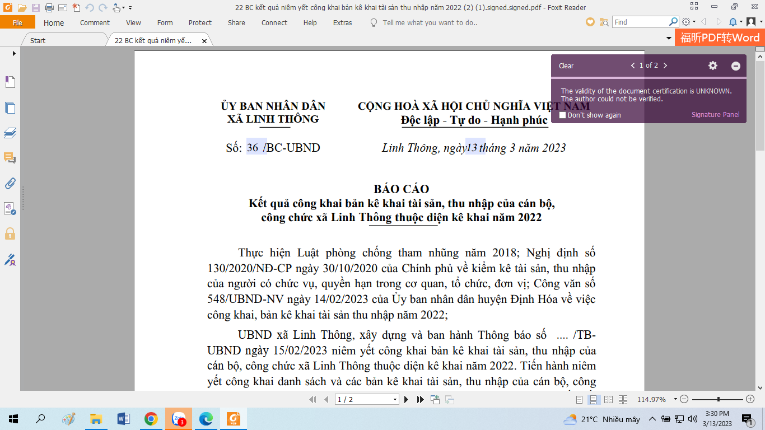Select Continuous page view mode

[x=593, y=399]
